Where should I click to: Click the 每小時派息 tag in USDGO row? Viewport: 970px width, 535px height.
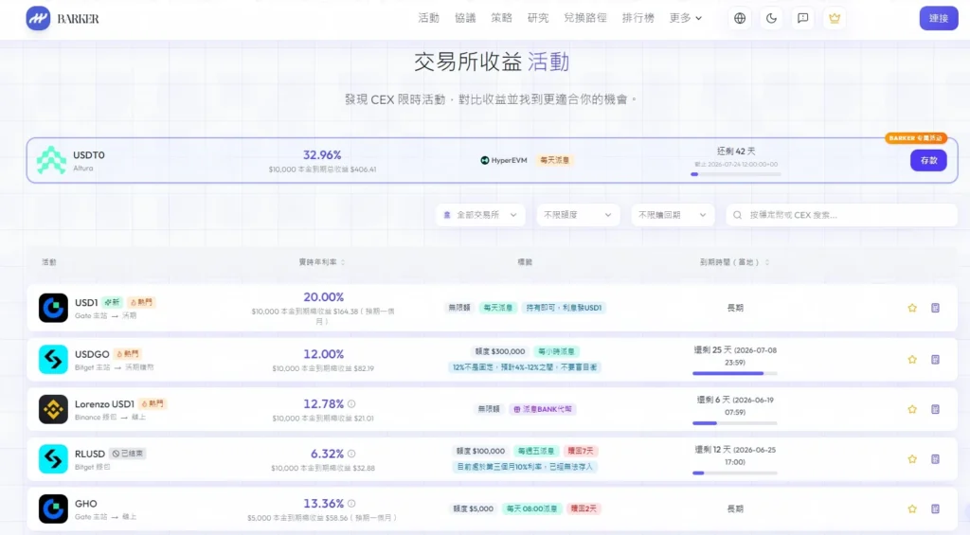[x=556, y=351]
